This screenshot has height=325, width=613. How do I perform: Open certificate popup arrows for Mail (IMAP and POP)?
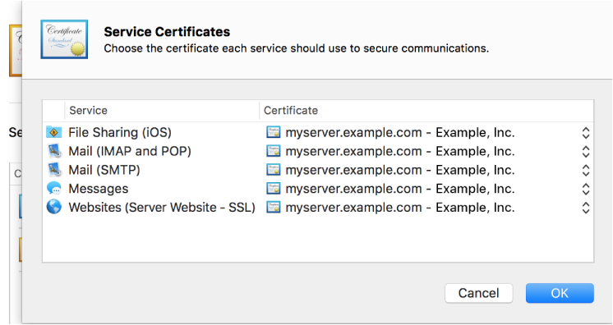(x=585, y=152)
